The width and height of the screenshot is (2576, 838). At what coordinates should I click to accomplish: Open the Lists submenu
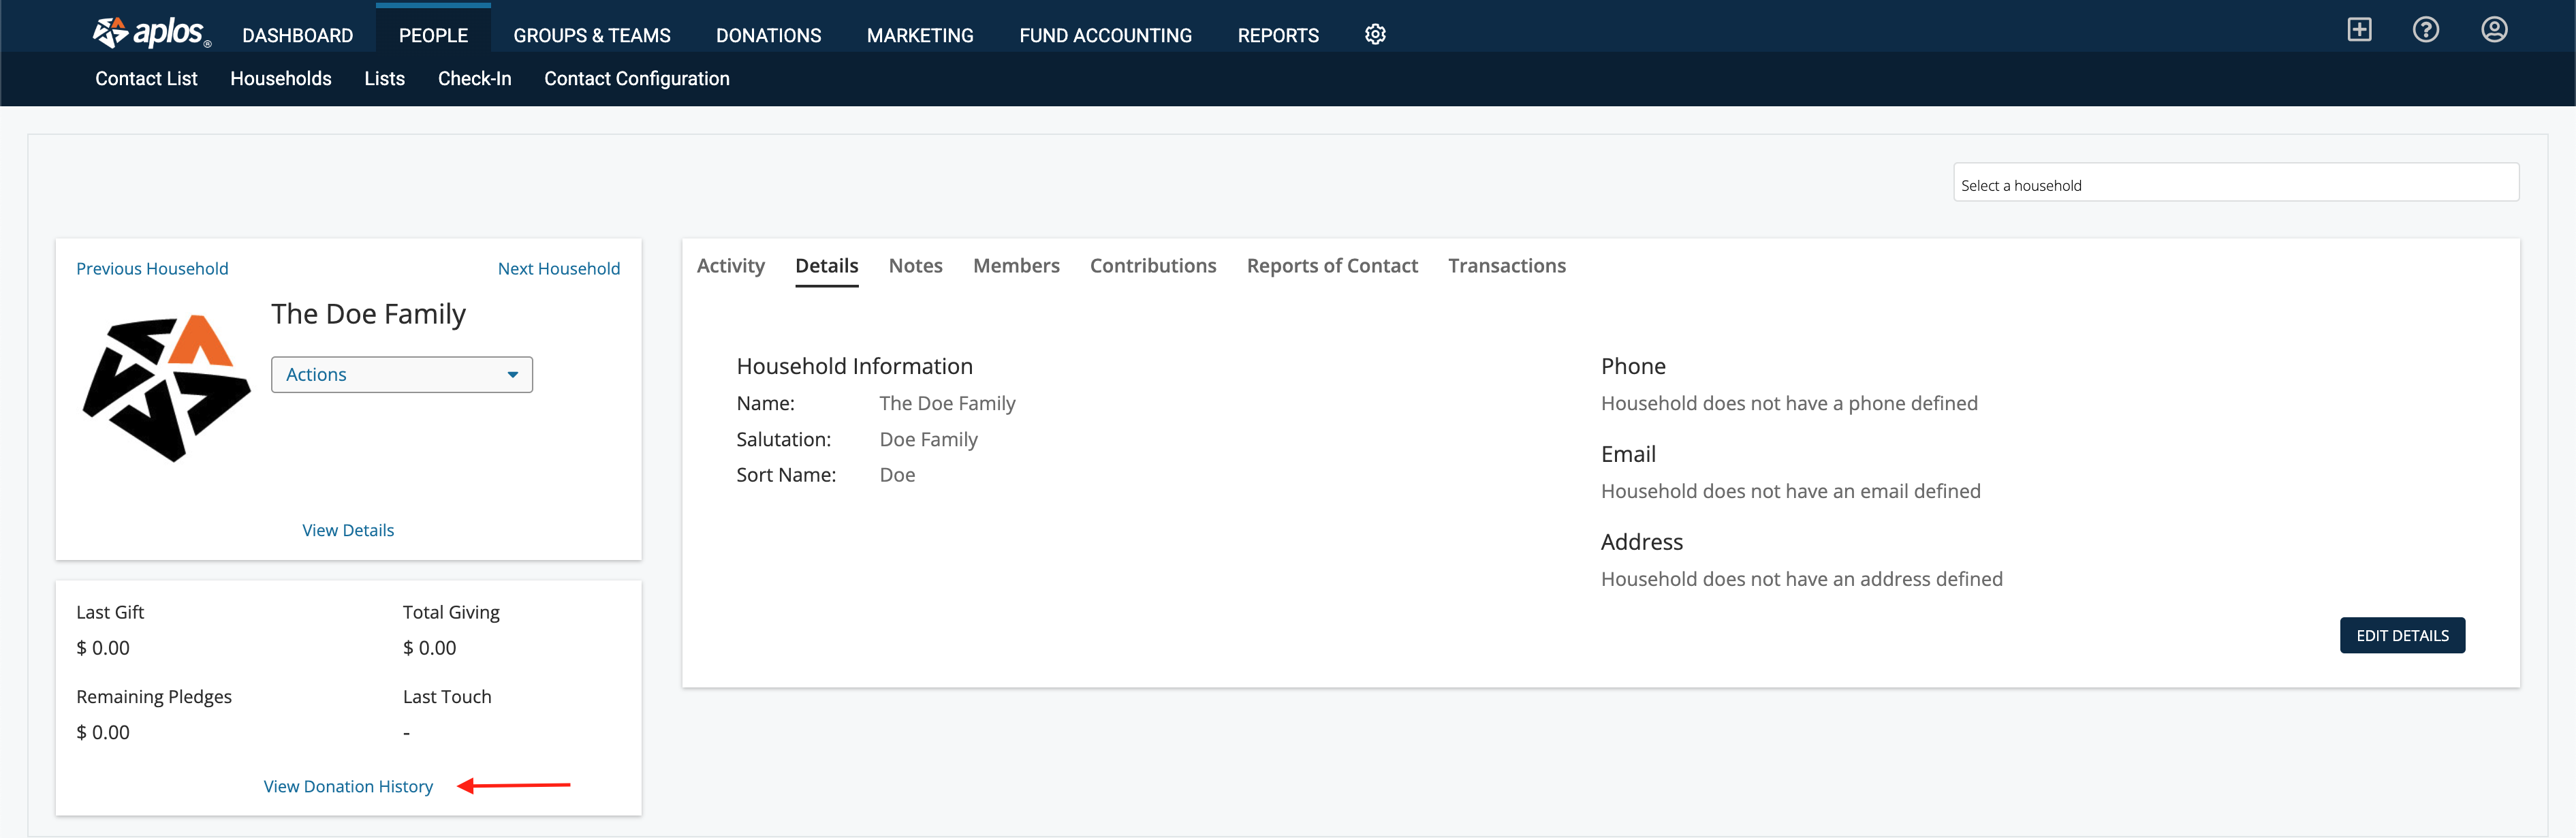coord(384,78)
